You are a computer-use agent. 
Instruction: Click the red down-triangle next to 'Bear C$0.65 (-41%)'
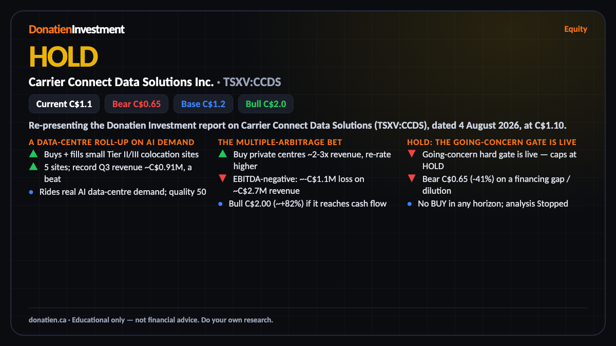pos(412,178)
